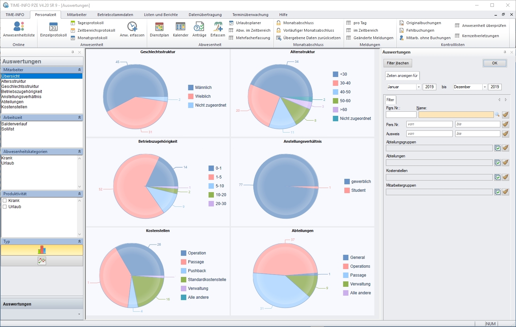Open the Originalbuchungen control list
Viewport: 516px width, 327px height.
click(x=420, y=23)
